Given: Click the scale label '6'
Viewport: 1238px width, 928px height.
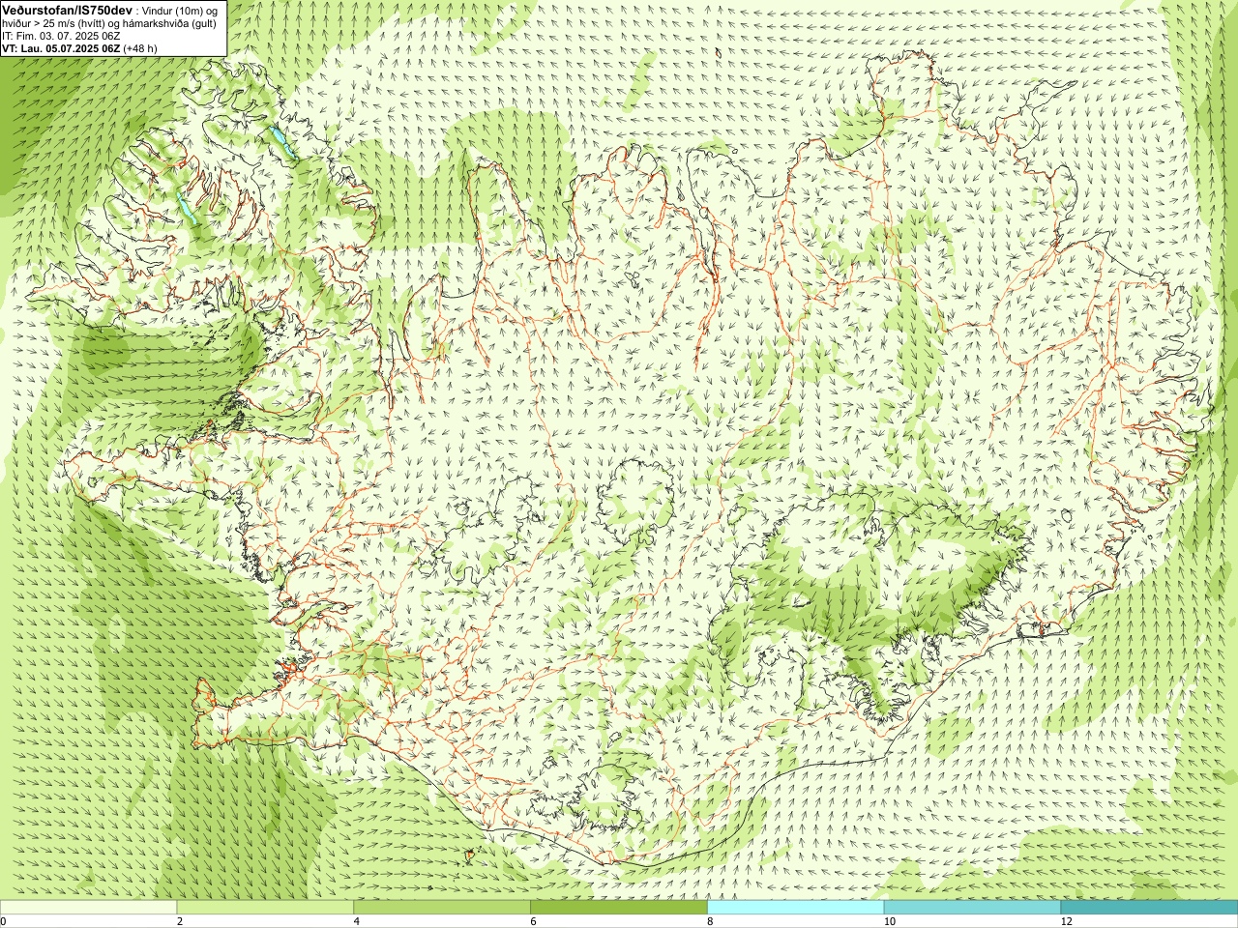Looking at the screenshot, I should click(x=533, y=922).
